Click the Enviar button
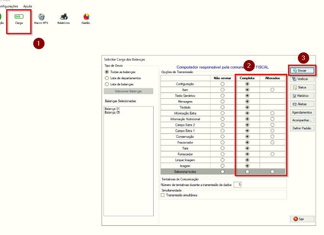The image size is (324, 235). point(302,71)
